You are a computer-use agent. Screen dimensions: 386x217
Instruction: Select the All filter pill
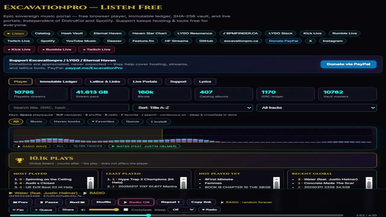pyautogui.click(x=16, y=121)
